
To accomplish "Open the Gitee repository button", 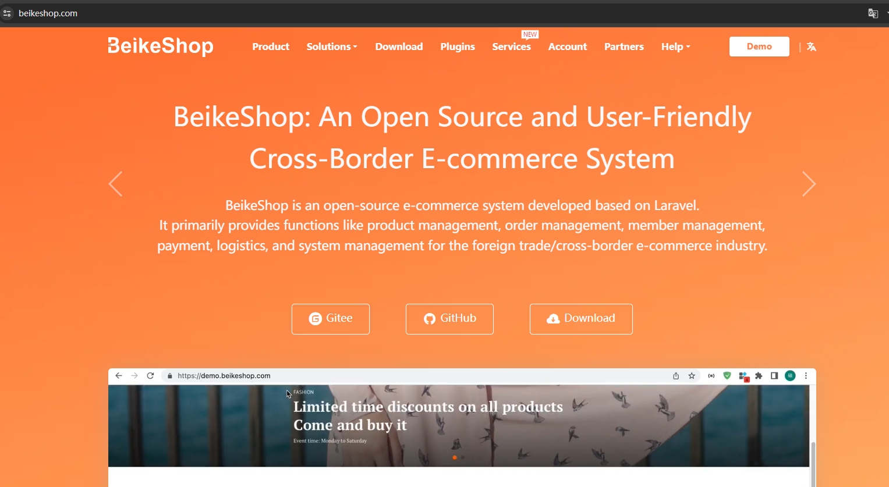I will pos(331,319).
